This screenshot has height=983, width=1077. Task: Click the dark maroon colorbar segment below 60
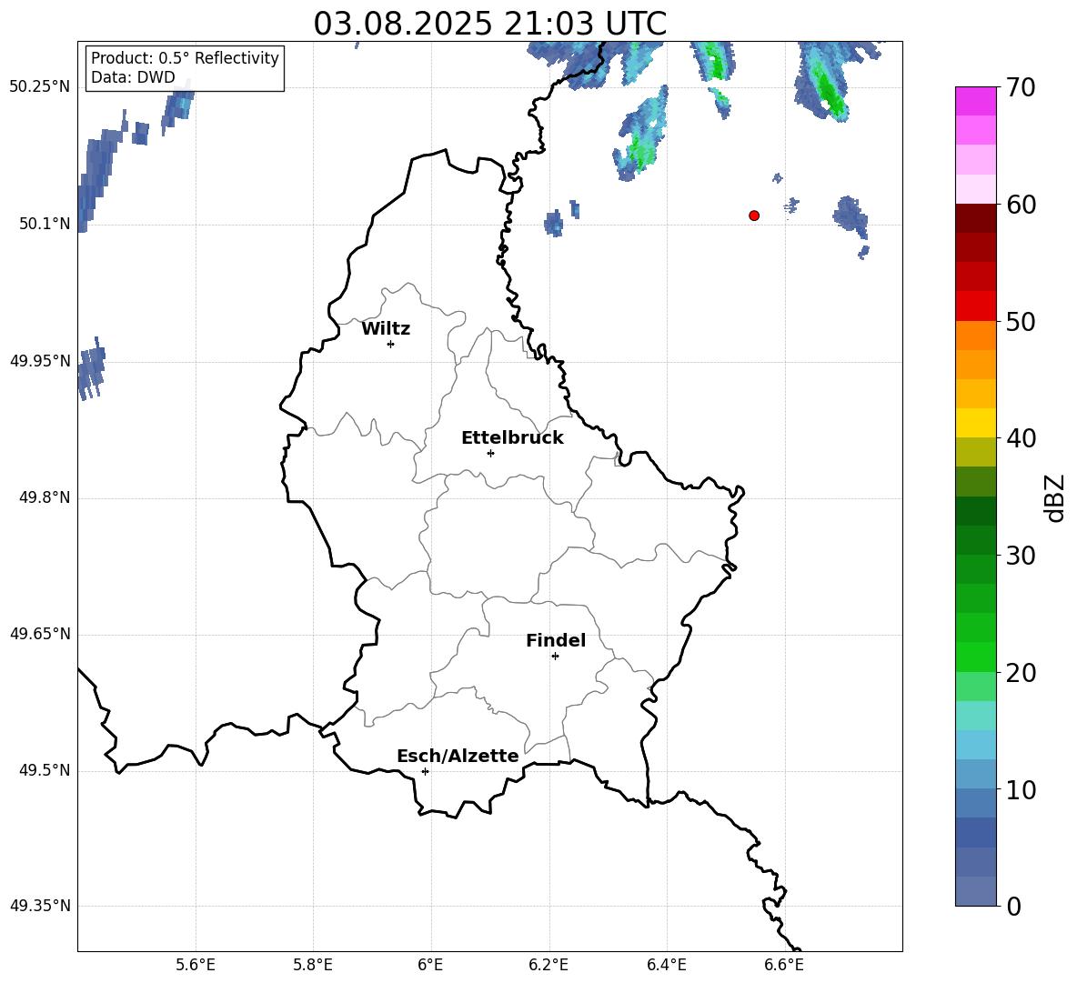(975, 218)
